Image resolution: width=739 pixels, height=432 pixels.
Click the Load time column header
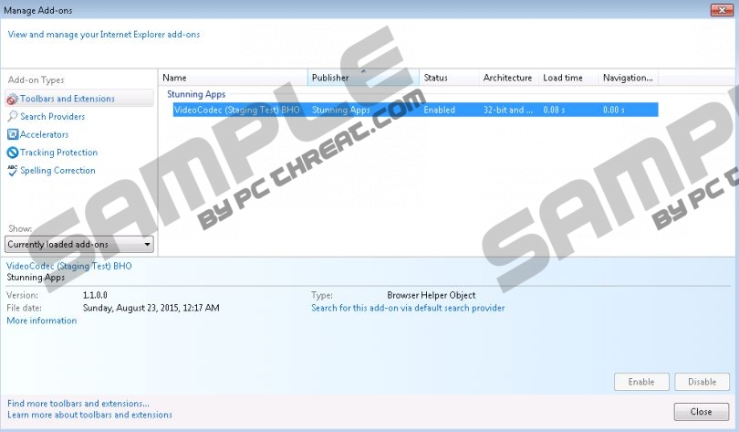pyautogui.click(x=567, y=78)
